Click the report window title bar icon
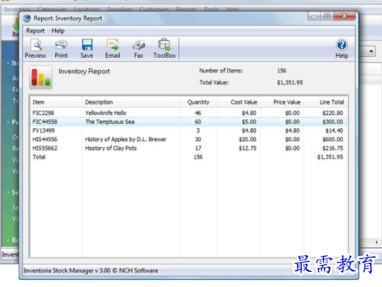The height and width of the screenshot is (287, 382). (27, 19)
